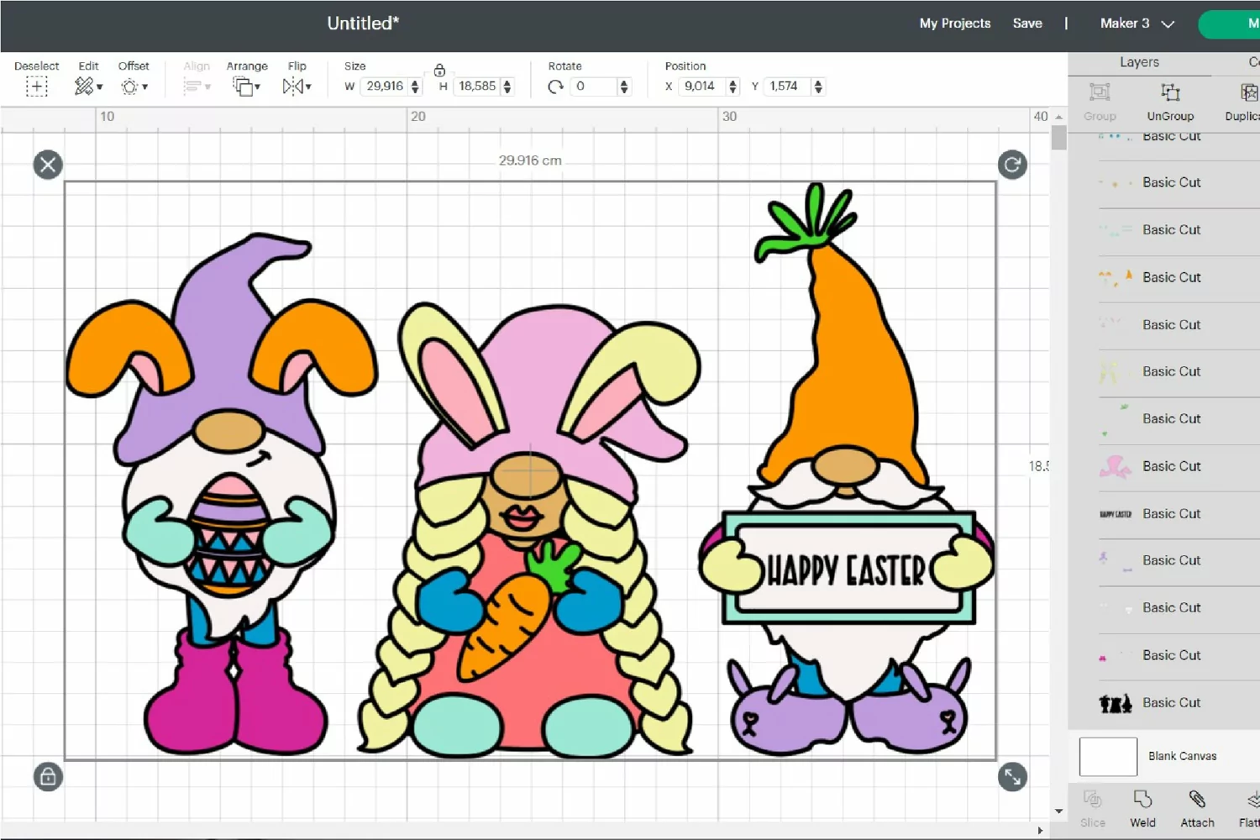Click the Position Y stepper arrows
Screen dimensions: 1260x840
tap(817, 87)
